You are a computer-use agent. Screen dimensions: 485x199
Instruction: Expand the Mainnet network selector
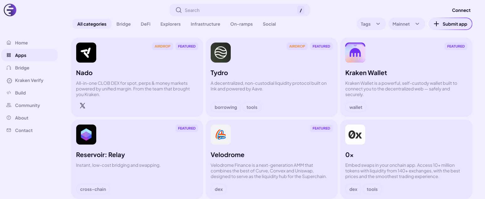407,24
